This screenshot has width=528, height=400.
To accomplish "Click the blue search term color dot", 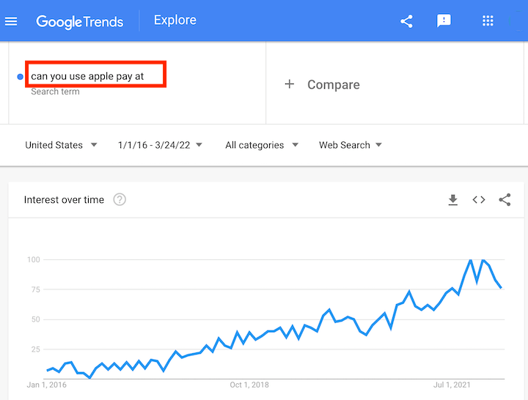I will click(x=21, y=77).
